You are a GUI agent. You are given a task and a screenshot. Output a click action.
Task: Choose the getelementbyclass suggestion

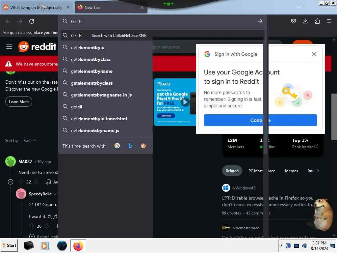107,59
